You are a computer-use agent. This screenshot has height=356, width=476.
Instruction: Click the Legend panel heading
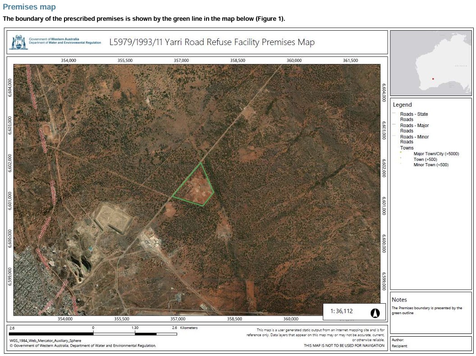click(x=402, y=105)
